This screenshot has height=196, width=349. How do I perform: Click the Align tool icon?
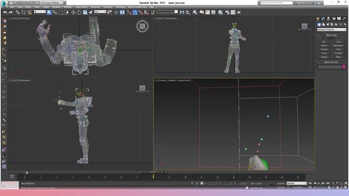click(x=188, y=13)
